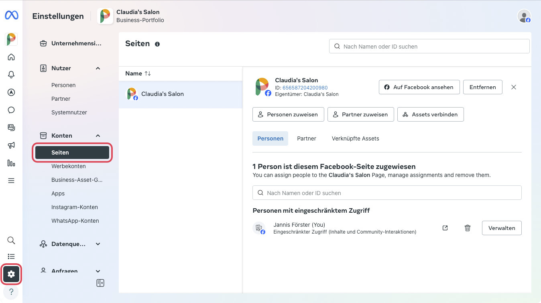Expand the Datenquellen section
This screenshot has height=303, width=541.
[98, 244]
